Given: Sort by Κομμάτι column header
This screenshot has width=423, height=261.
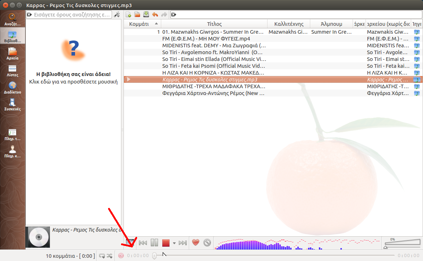Looking at the screenshot, I should pos(143,24).
